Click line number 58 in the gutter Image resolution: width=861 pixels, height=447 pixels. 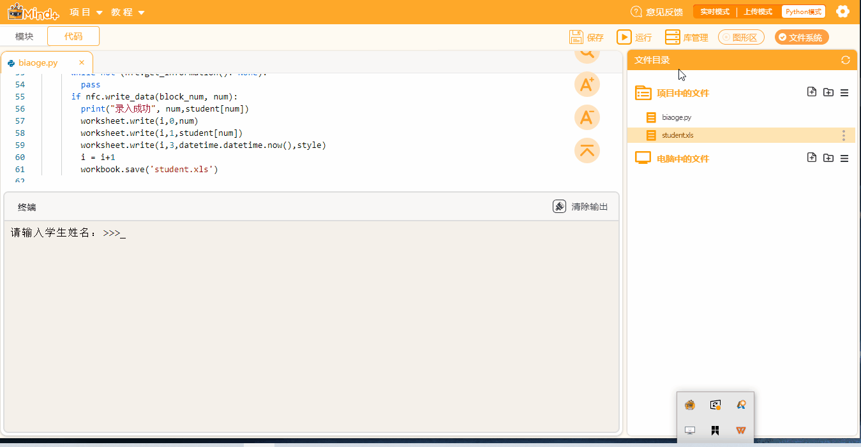click(x=20, y=133)
